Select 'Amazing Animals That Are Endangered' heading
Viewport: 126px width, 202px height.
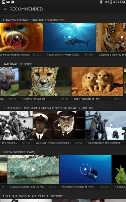point(33,20)
